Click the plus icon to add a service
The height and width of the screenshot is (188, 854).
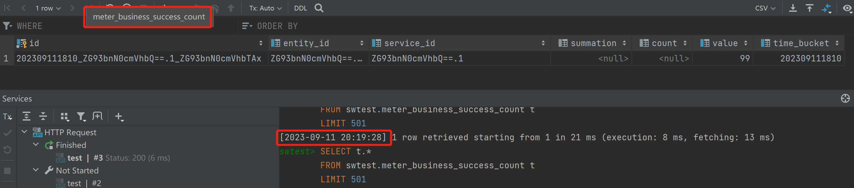point(119,116)
